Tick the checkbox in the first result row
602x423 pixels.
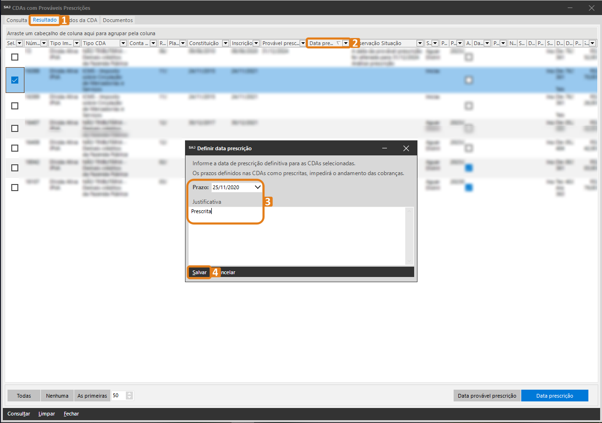[15, 57]
